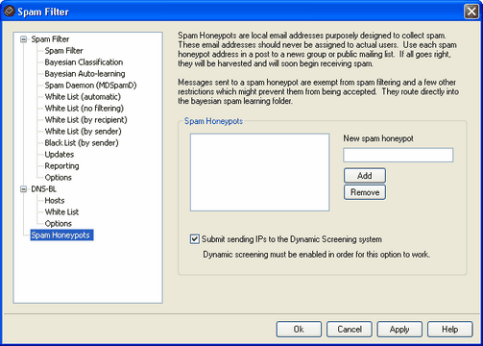
Task: Add the new spam honeypot
Action: pyautogui.click(x=365, y=176)
